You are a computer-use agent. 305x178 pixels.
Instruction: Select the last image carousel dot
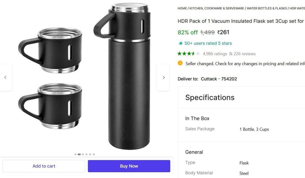click(94, 154)
